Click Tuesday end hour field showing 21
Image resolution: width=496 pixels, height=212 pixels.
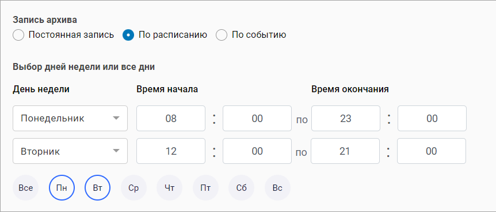345,151
